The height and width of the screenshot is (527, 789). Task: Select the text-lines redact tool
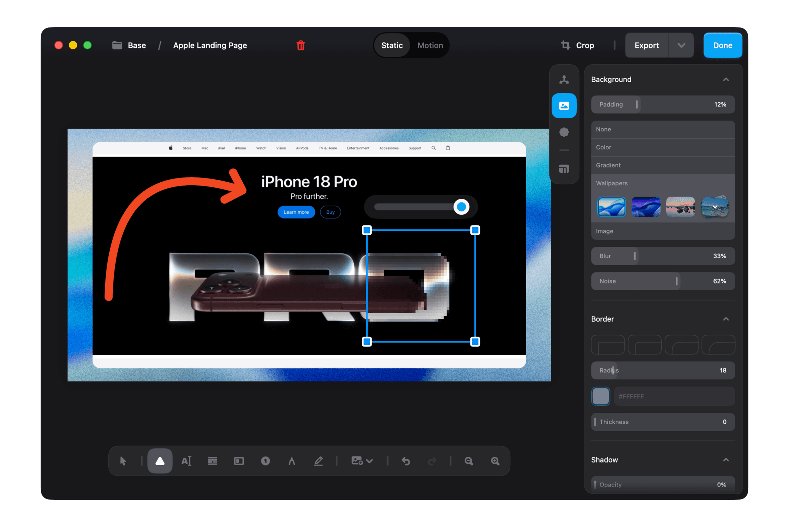coord(212,461)
